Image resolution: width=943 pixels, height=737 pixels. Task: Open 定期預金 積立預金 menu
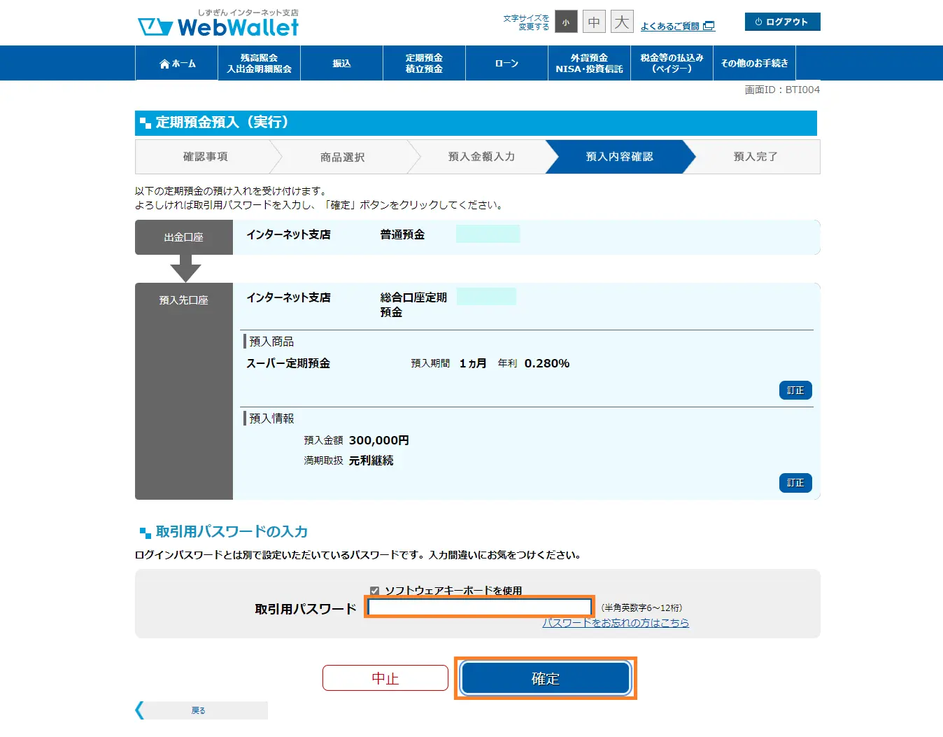click(424, 64)
